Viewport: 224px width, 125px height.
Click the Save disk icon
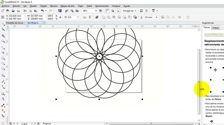13,11
